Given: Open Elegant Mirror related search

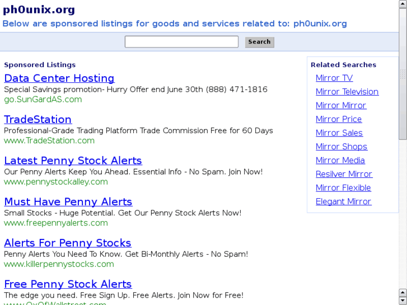Looking at the screenshot, I should coord(343,201).
